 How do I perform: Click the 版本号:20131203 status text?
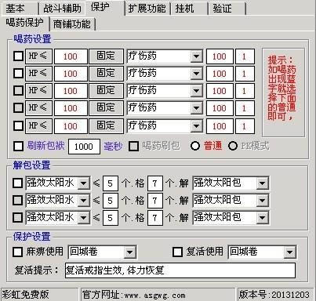point(274,295)
